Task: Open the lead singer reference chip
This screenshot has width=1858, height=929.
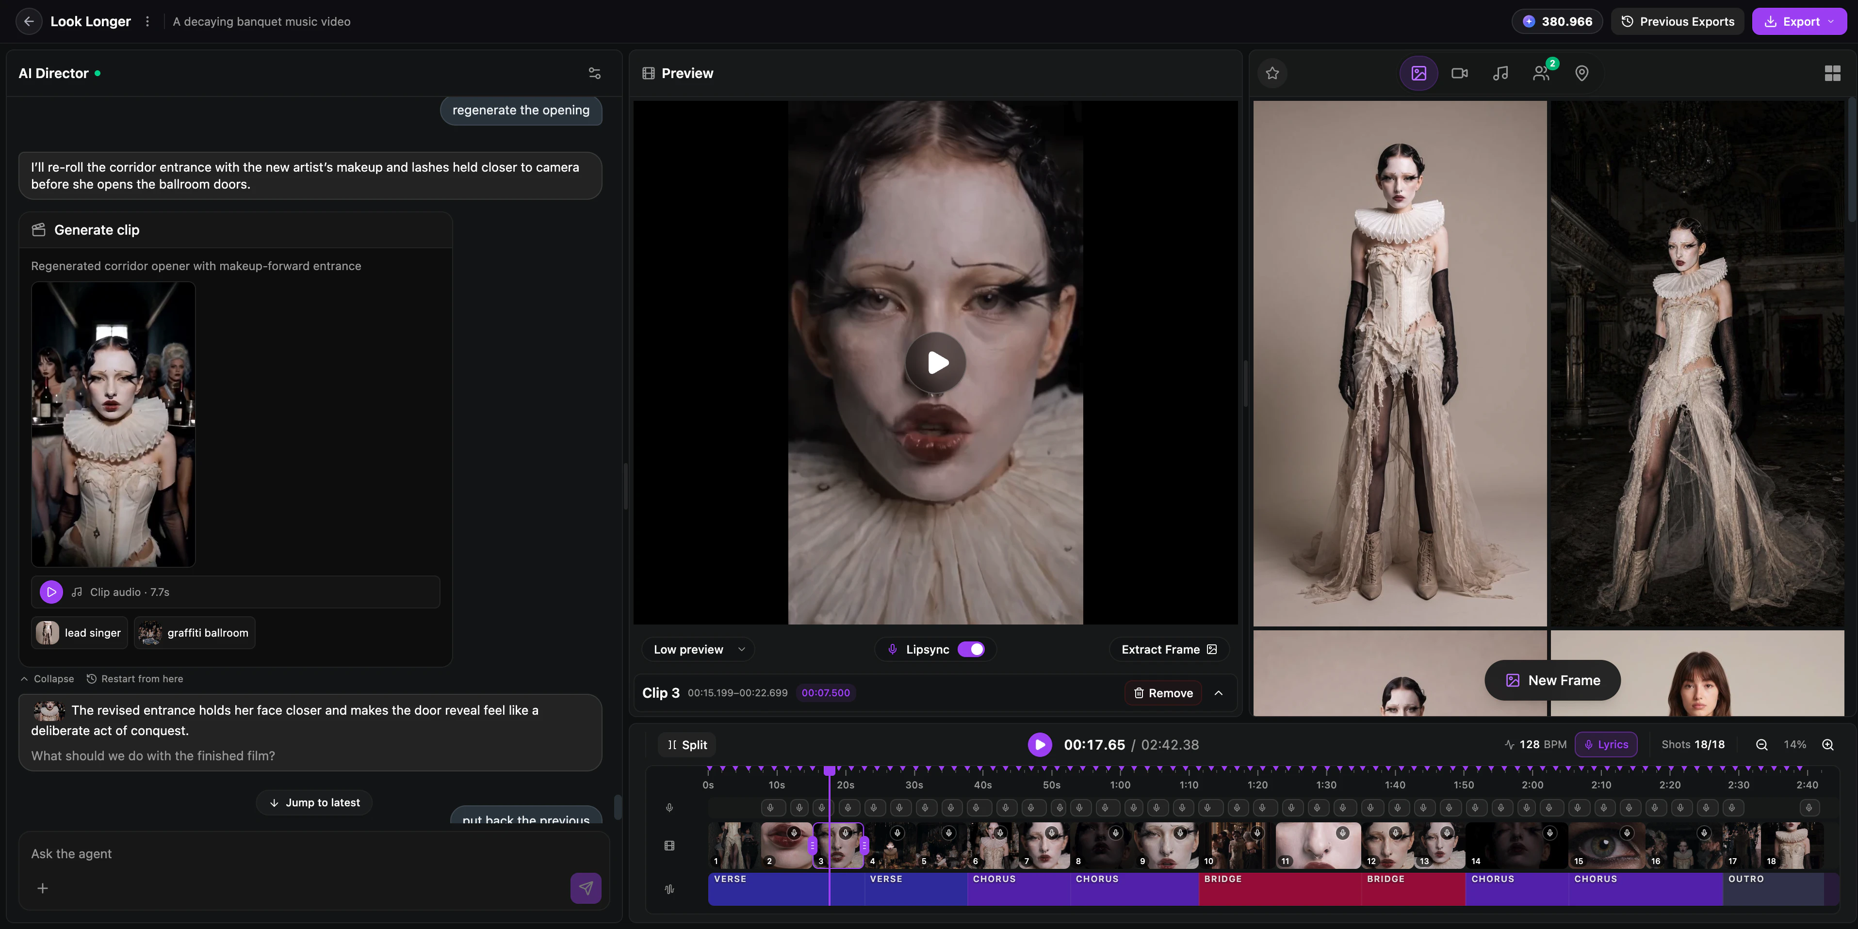Action: click(80, 633)
